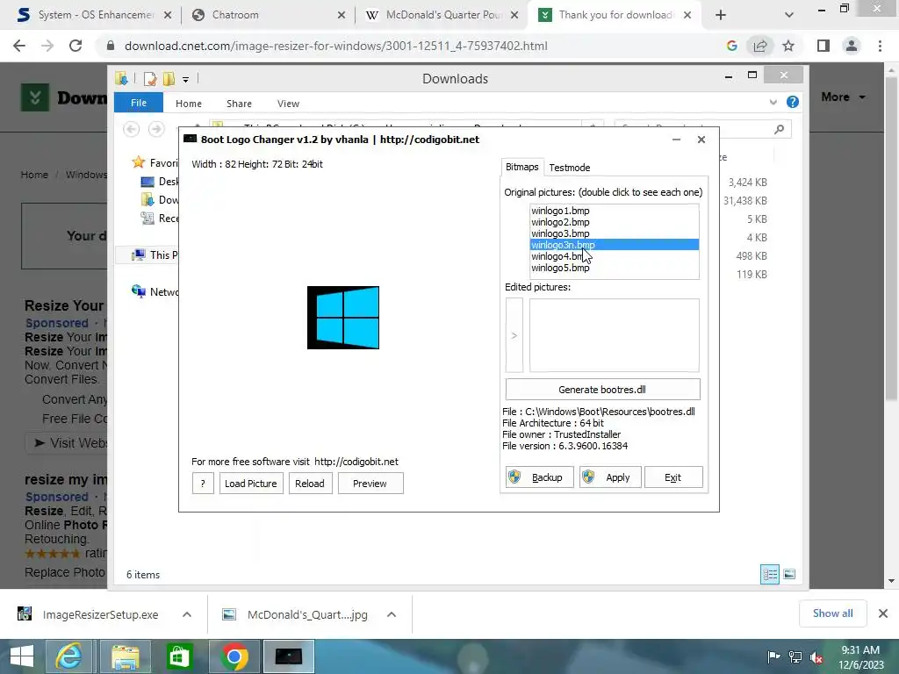Click new folder icon in quick access toolbar
This screenshot has width=899, height=674.
169,78
